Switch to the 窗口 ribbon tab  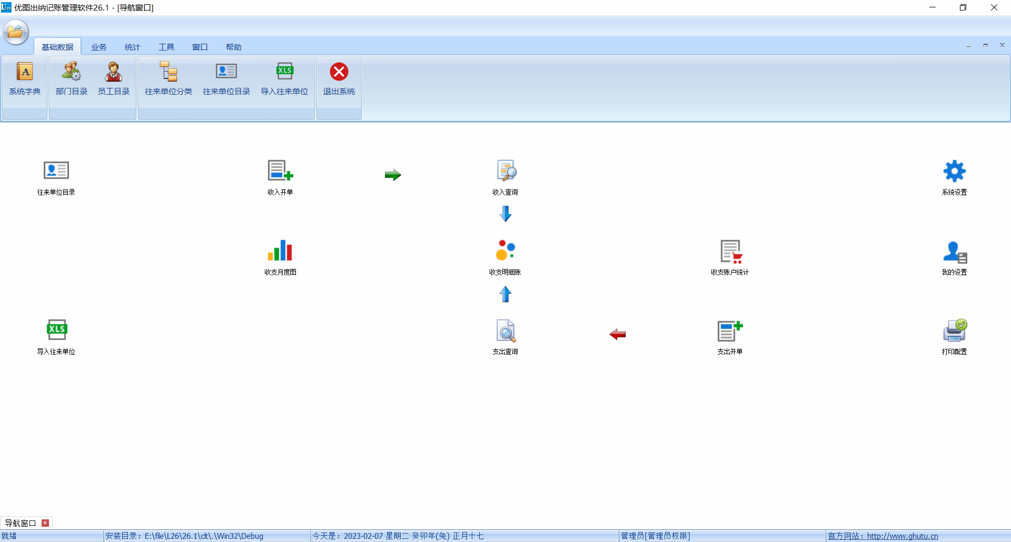coord(200,47)
